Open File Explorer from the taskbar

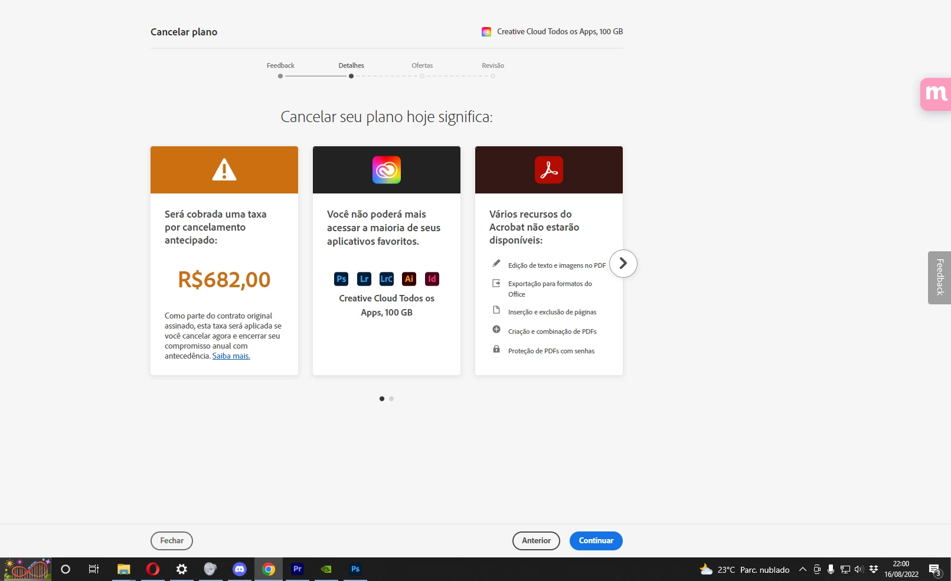tap(123, 569)
